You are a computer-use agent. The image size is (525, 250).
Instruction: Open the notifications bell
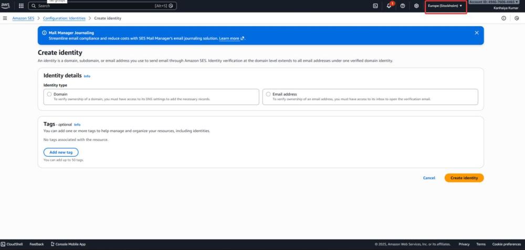(389, 6)
